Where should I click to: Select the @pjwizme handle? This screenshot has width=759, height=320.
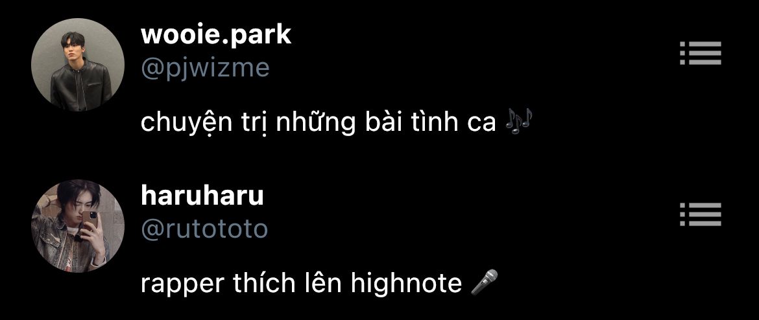click(x=205, y=68)
